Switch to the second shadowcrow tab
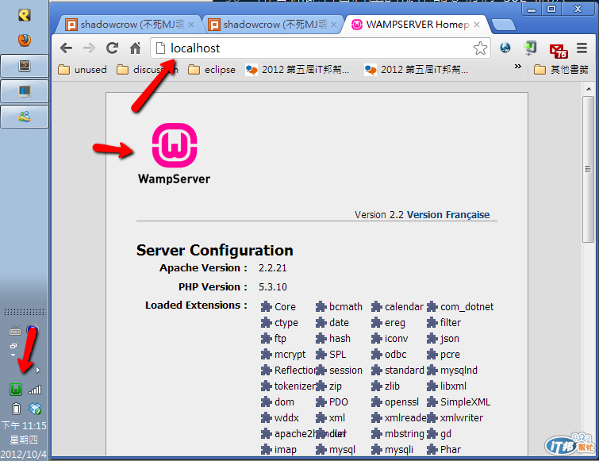This screenshot has width=599, height=461. (272, 25)
